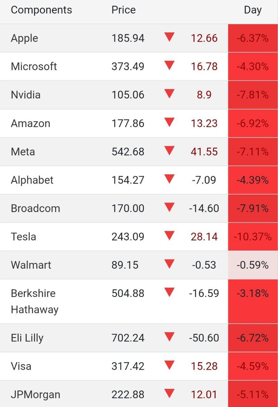Click the down arrow next to Meta

click(x=170, y=151)
